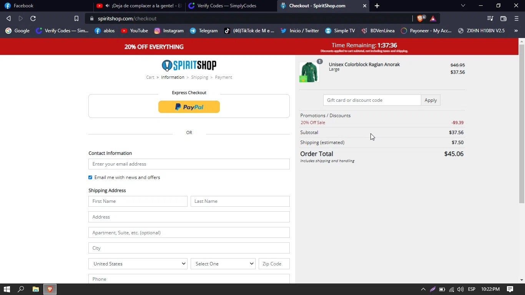Image resolution: width=525 pixels, height=295 pixels.
Task: Open the Verify Codes bookmark
Action: point(62,31)
